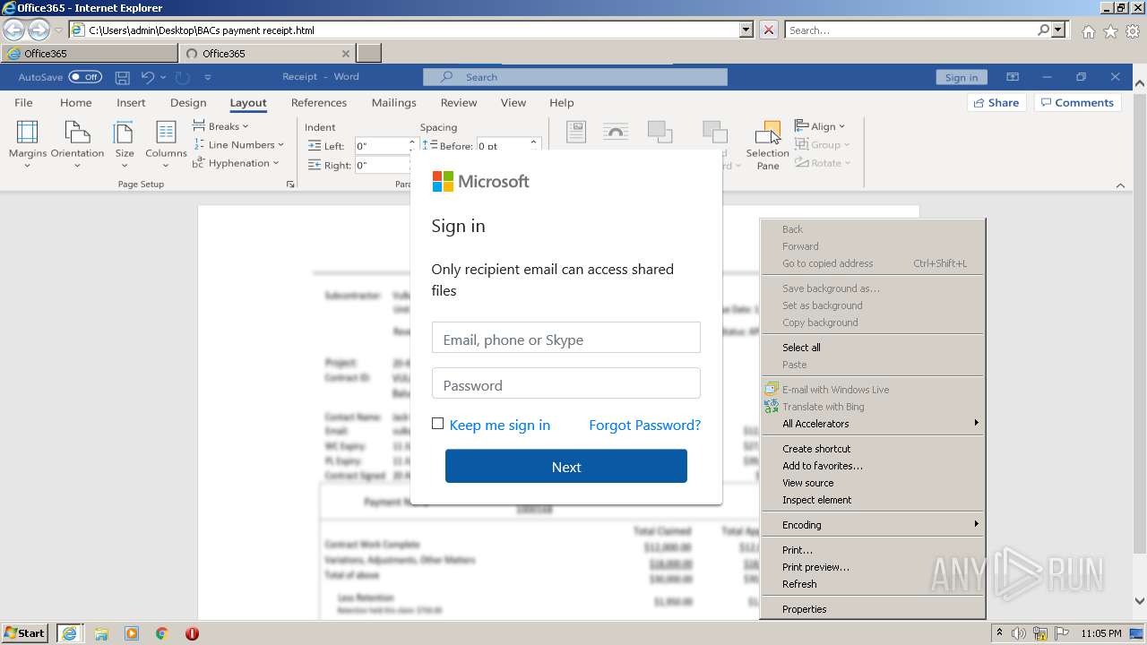This screenshot has height=645, width=1147.
Task: Open Customize Quick Access Toolbar arrow
Action: [208, 77]
